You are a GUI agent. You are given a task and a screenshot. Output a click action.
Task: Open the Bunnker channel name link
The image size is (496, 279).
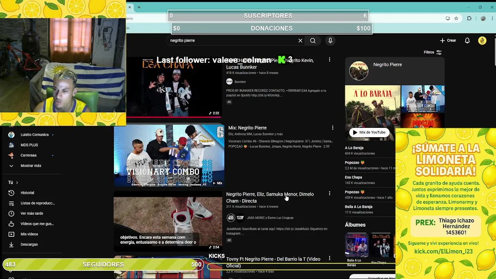240,82
